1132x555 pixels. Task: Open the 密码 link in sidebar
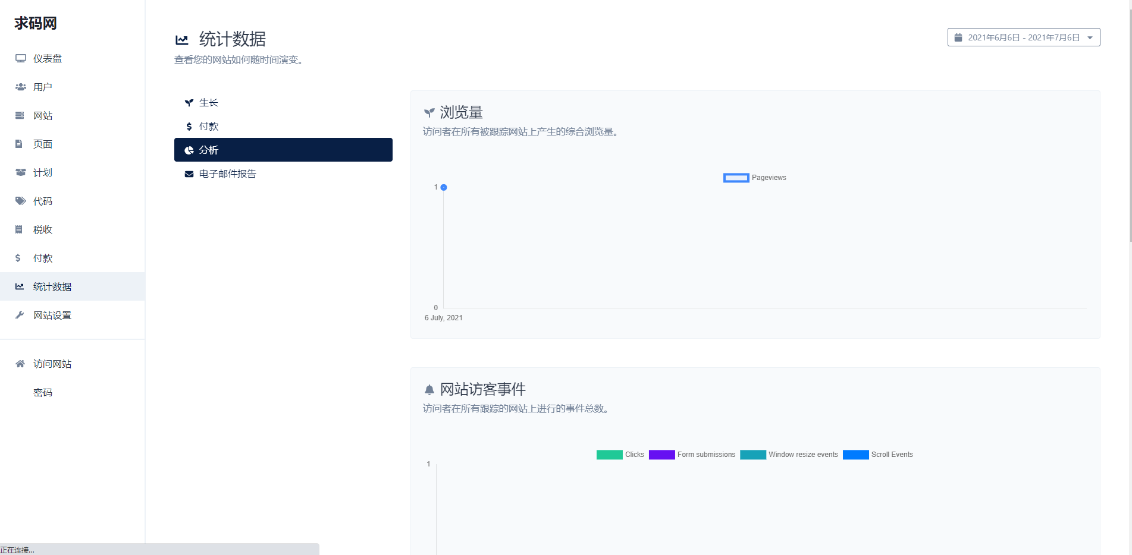pos(73,392)
